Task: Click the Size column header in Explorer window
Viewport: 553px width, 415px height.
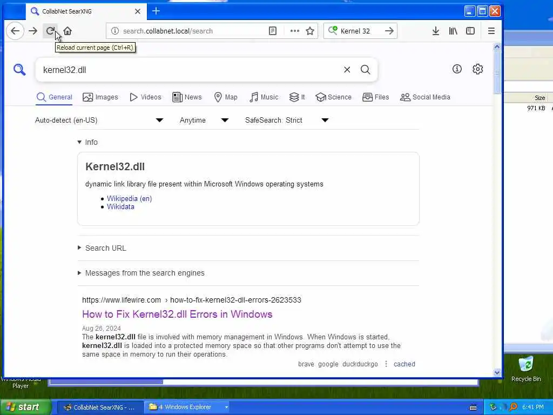Action: [x=539, y=98]
